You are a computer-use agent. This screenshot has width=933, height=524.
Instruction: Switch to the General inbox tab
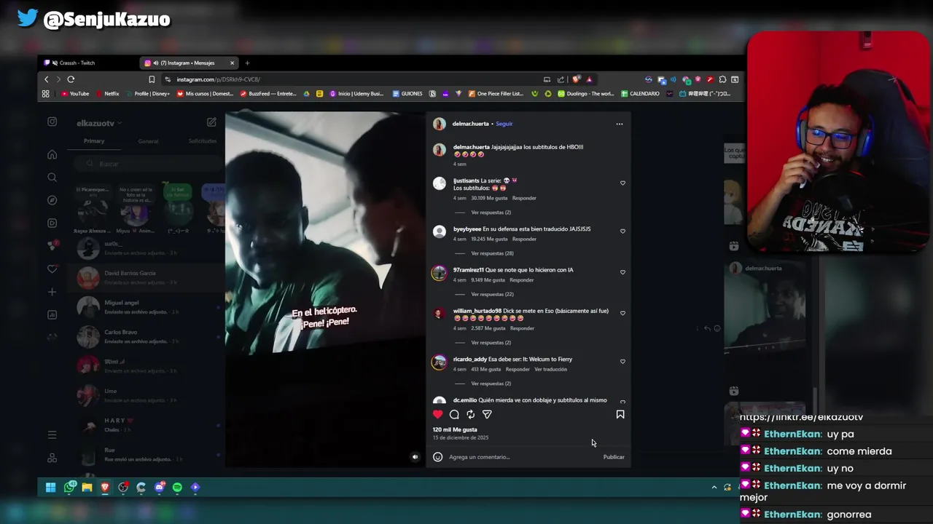pyautogui.click(x=148, y=141)
